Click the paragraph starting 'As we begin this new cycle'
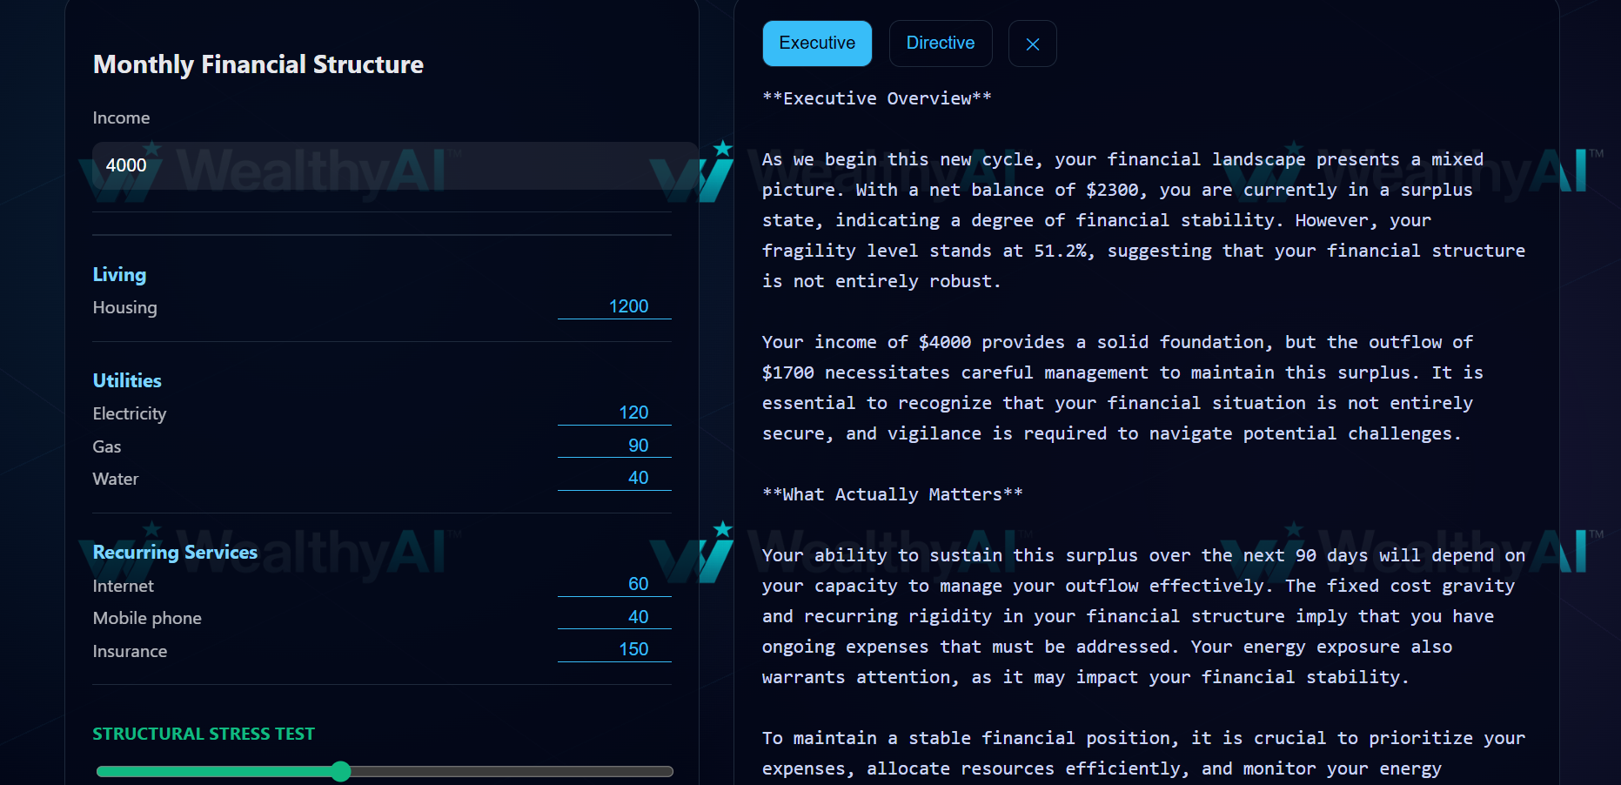 click(x=1143, y=220)
